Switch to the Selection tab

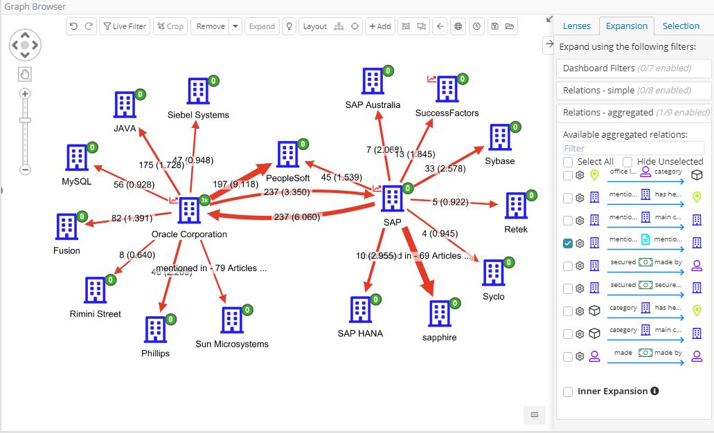pyautogui.click(x=681, y=26)
